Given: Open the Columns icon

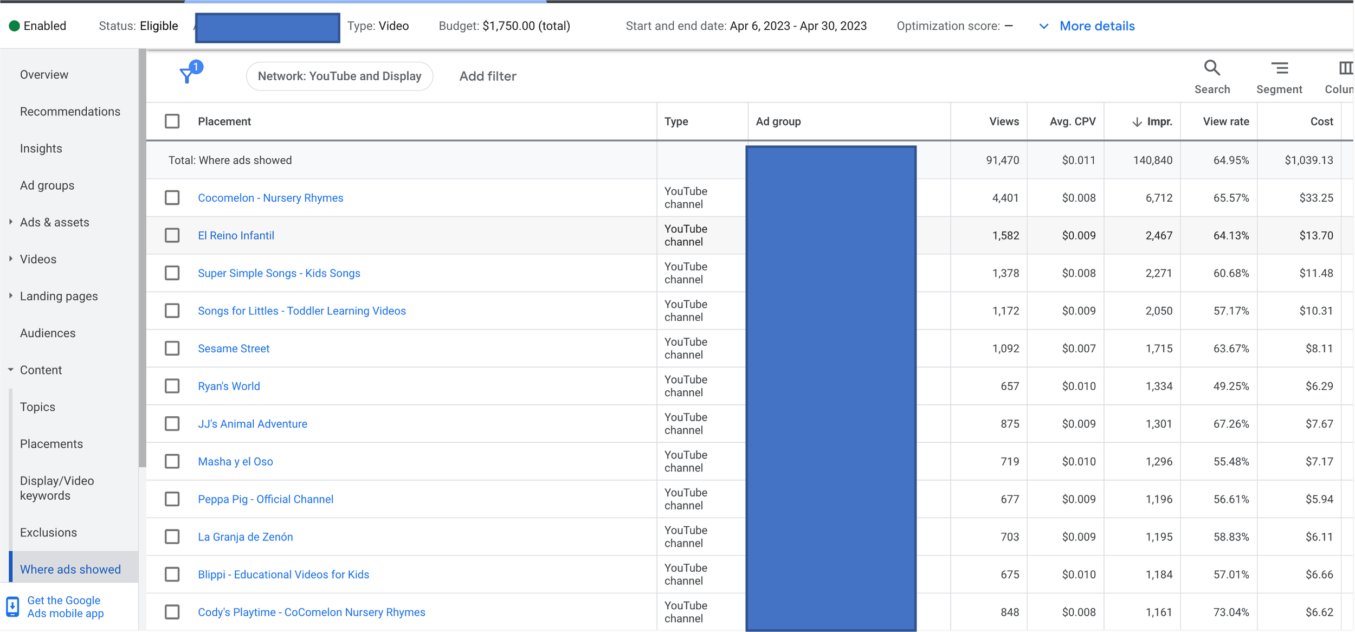Looking at the screenshot, I should click(1345, 68).
